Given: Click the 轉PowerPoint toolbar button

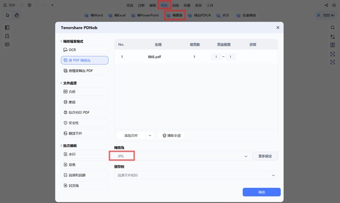Looking at the screenshot, I should 145,15.
